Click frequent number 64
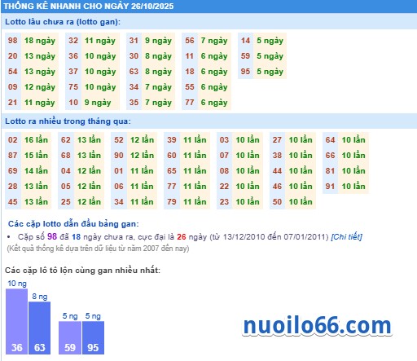Viewport: 417px width, 361px height. [x=330, y=140]
